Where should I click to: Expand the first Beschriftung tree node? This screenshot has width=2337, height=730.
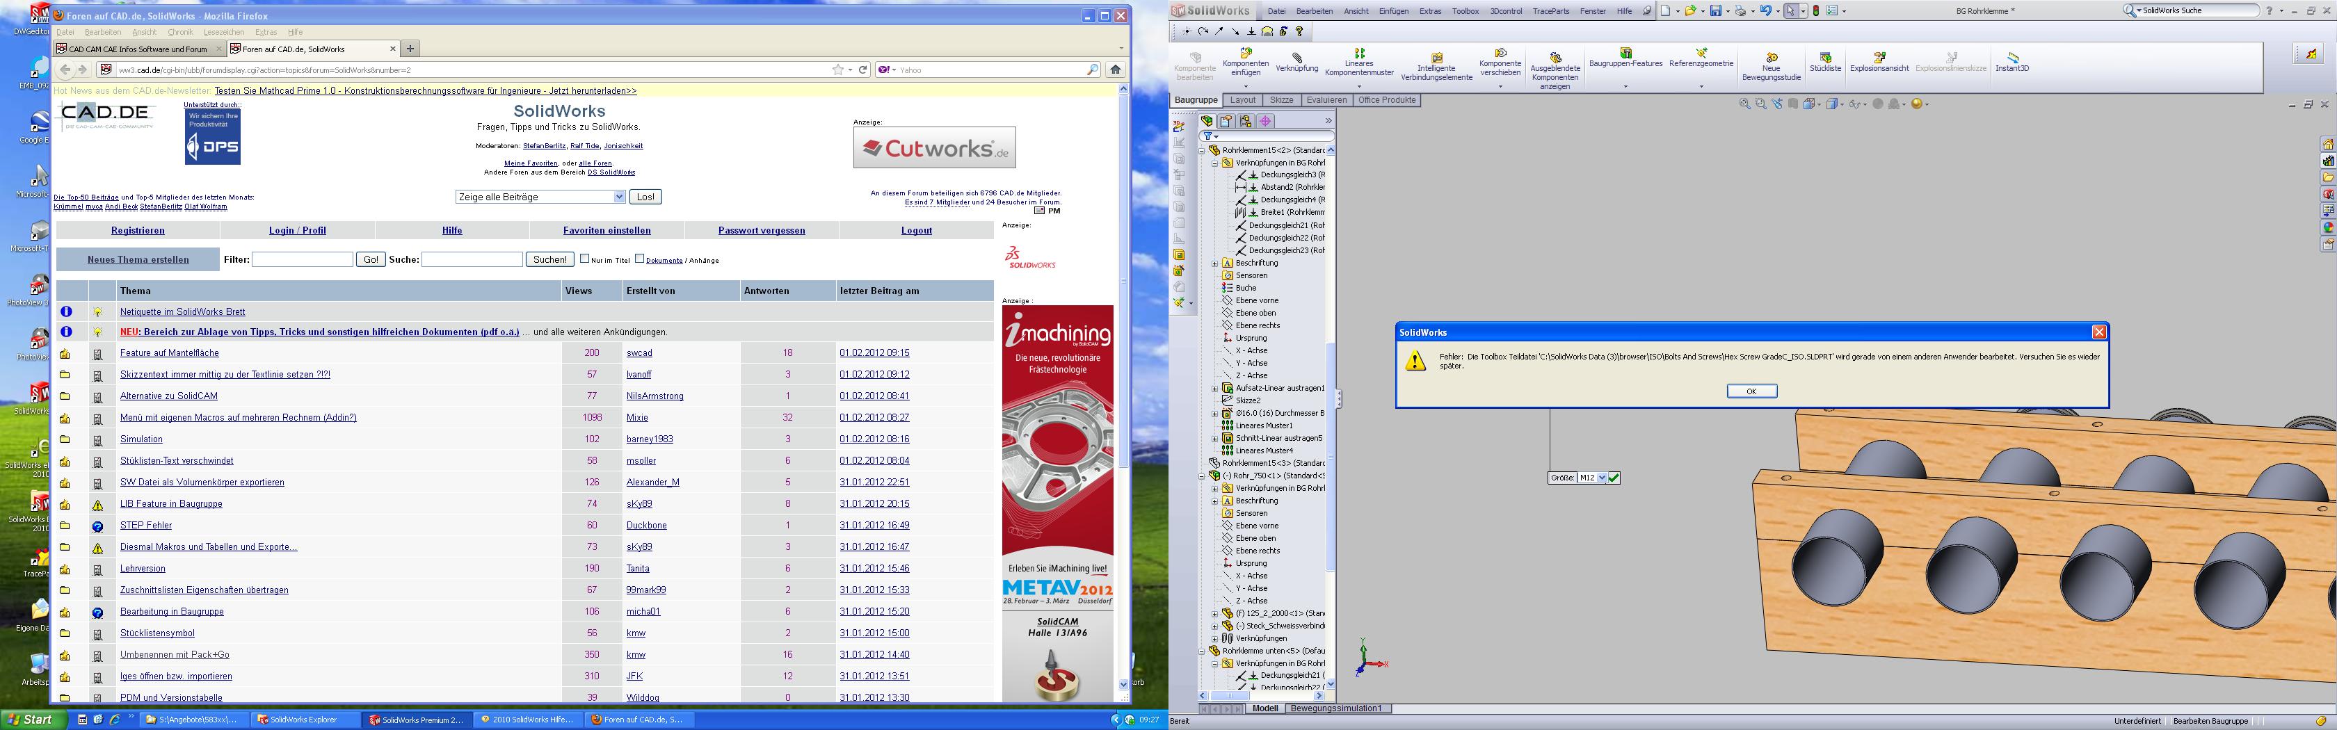tap(1215, 263)
